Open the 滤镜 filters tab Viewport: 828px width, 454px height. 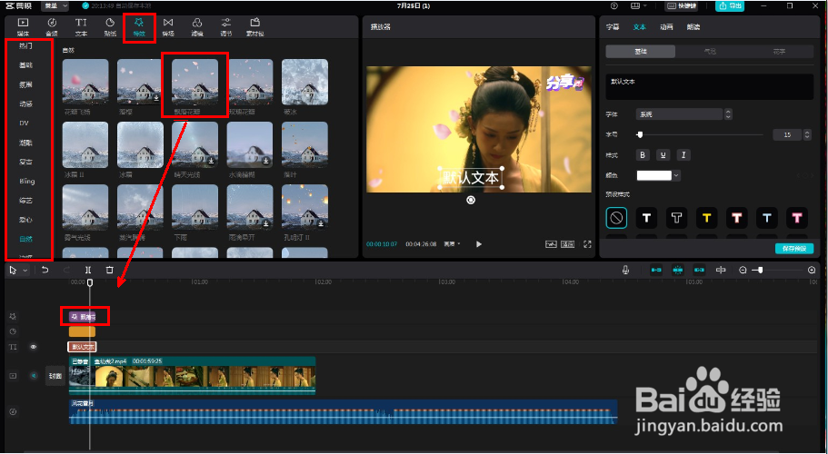pyautogui.click(x=197, y=26)
